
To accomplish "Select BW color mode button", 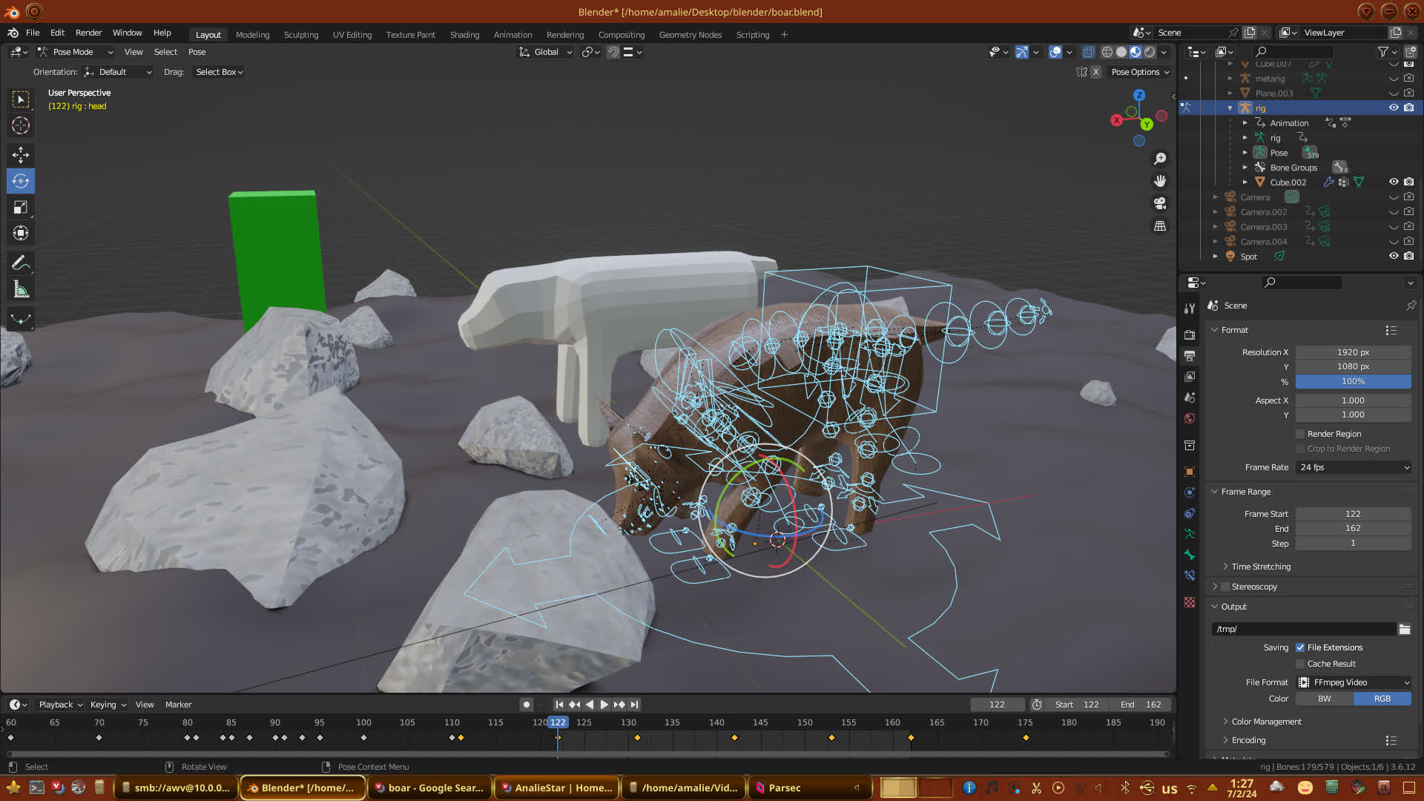I will 1324,699.
